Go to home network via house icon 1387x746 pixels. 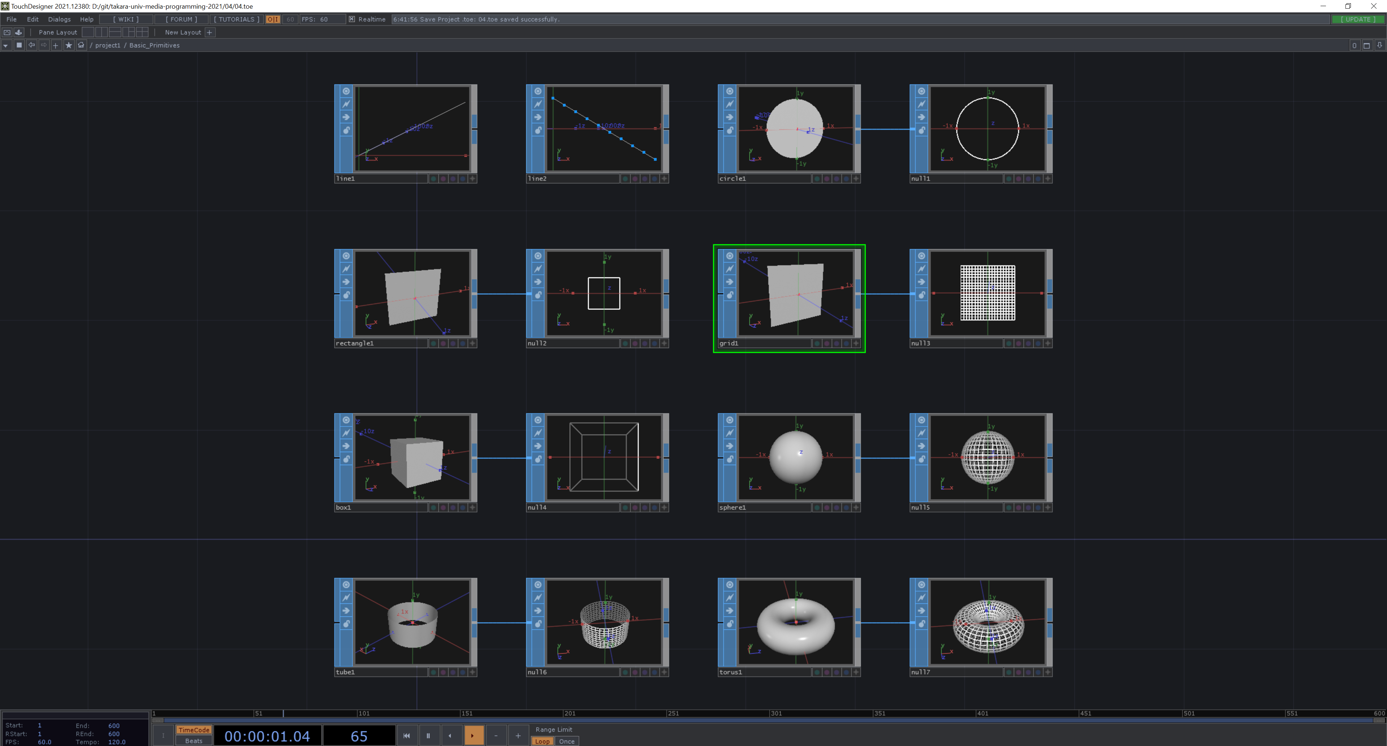(81, 45)
